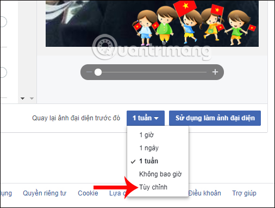Open the "Trợ giúp" footer link
The width and height of the screenshot is (275, 208).
click(x=244, y=193)
